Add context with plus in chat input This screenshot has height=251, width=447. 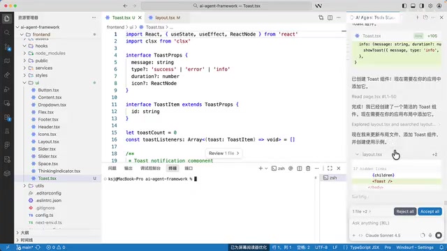(354, 236)
